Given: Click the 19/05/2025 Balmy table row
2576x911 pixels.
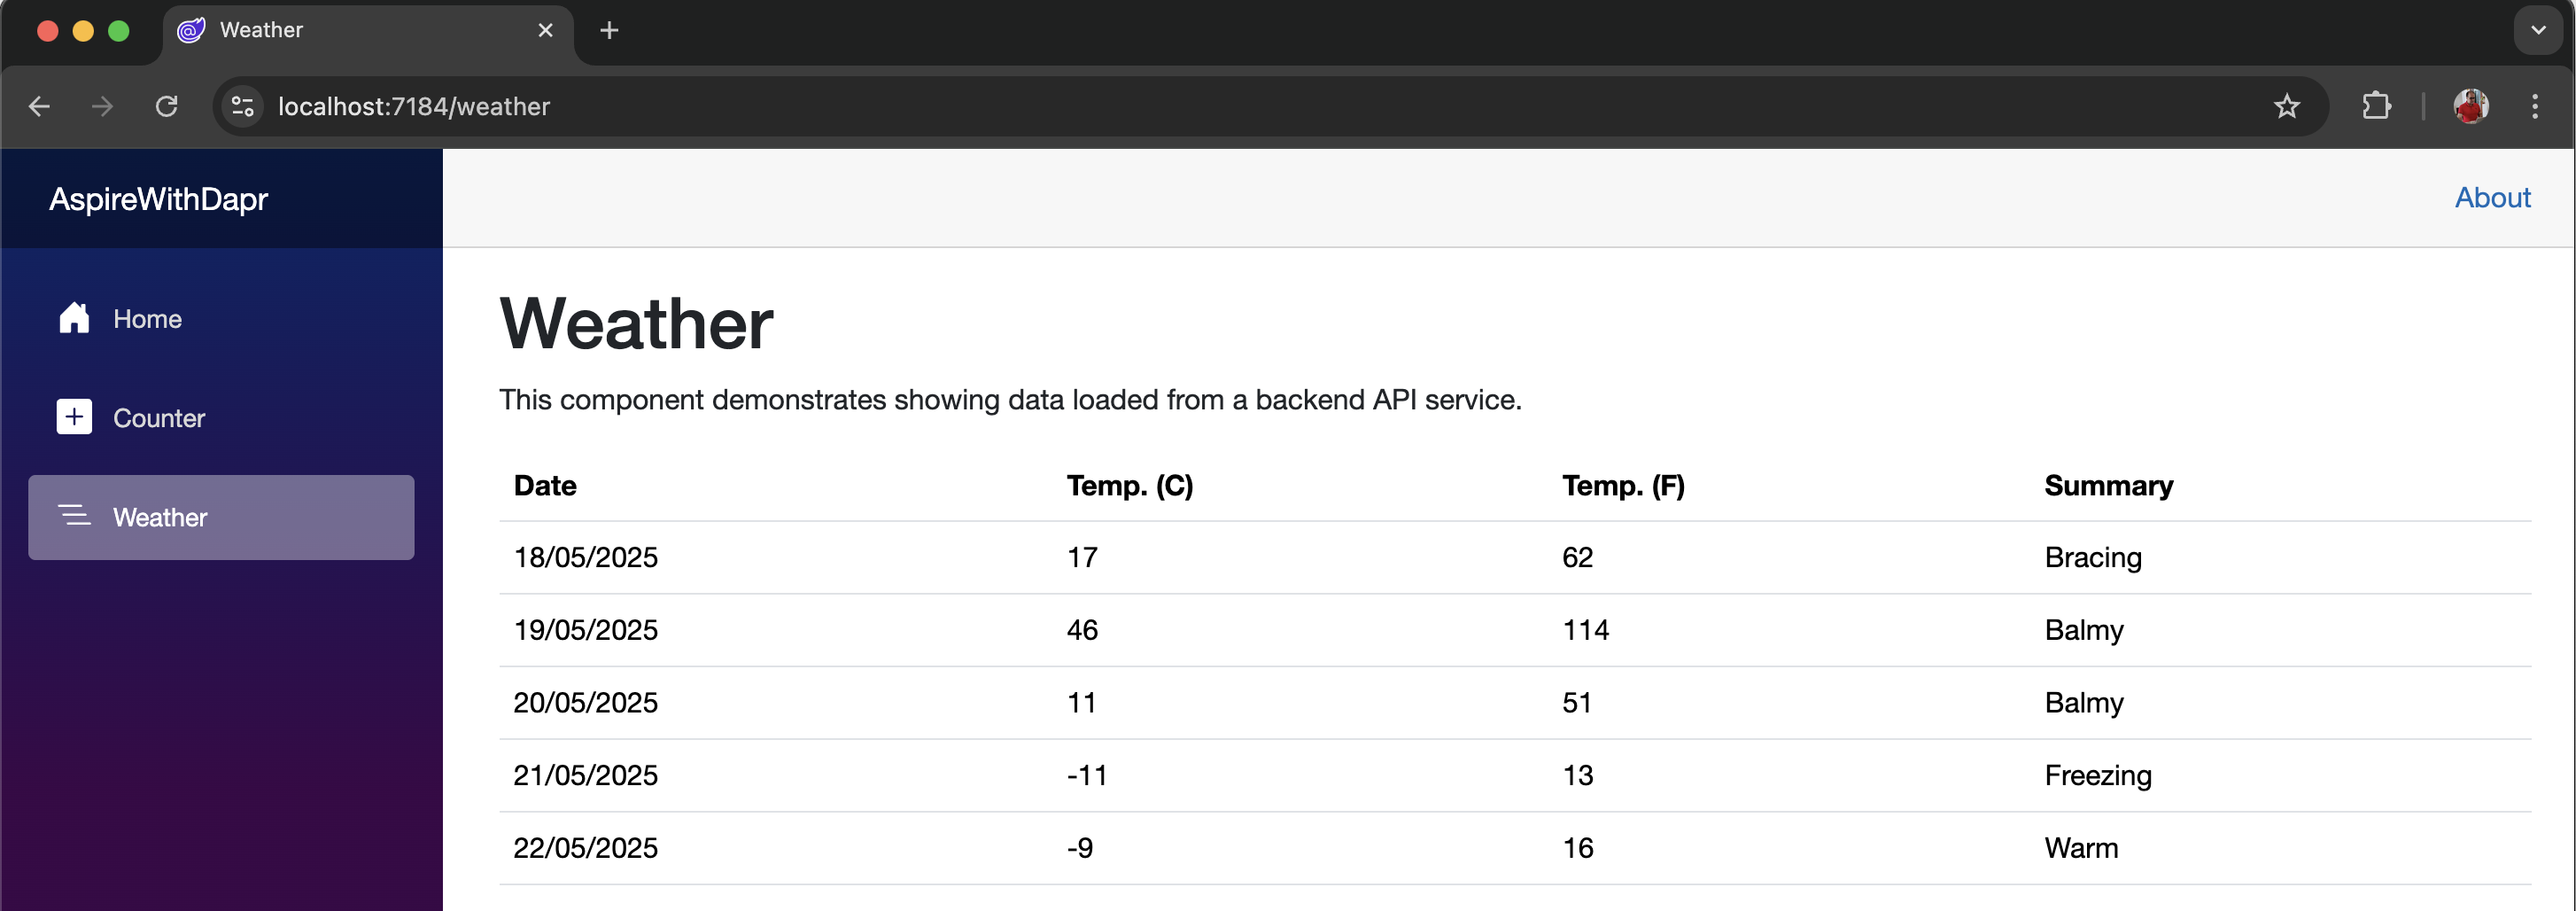Looking at the screenshot, I should pyautogui.click(x=1515, y=630).
